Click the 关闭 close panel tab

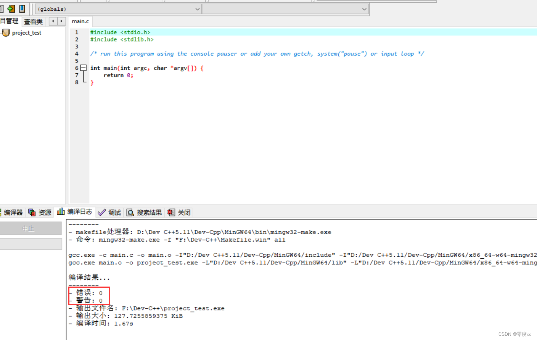[179, 213]
